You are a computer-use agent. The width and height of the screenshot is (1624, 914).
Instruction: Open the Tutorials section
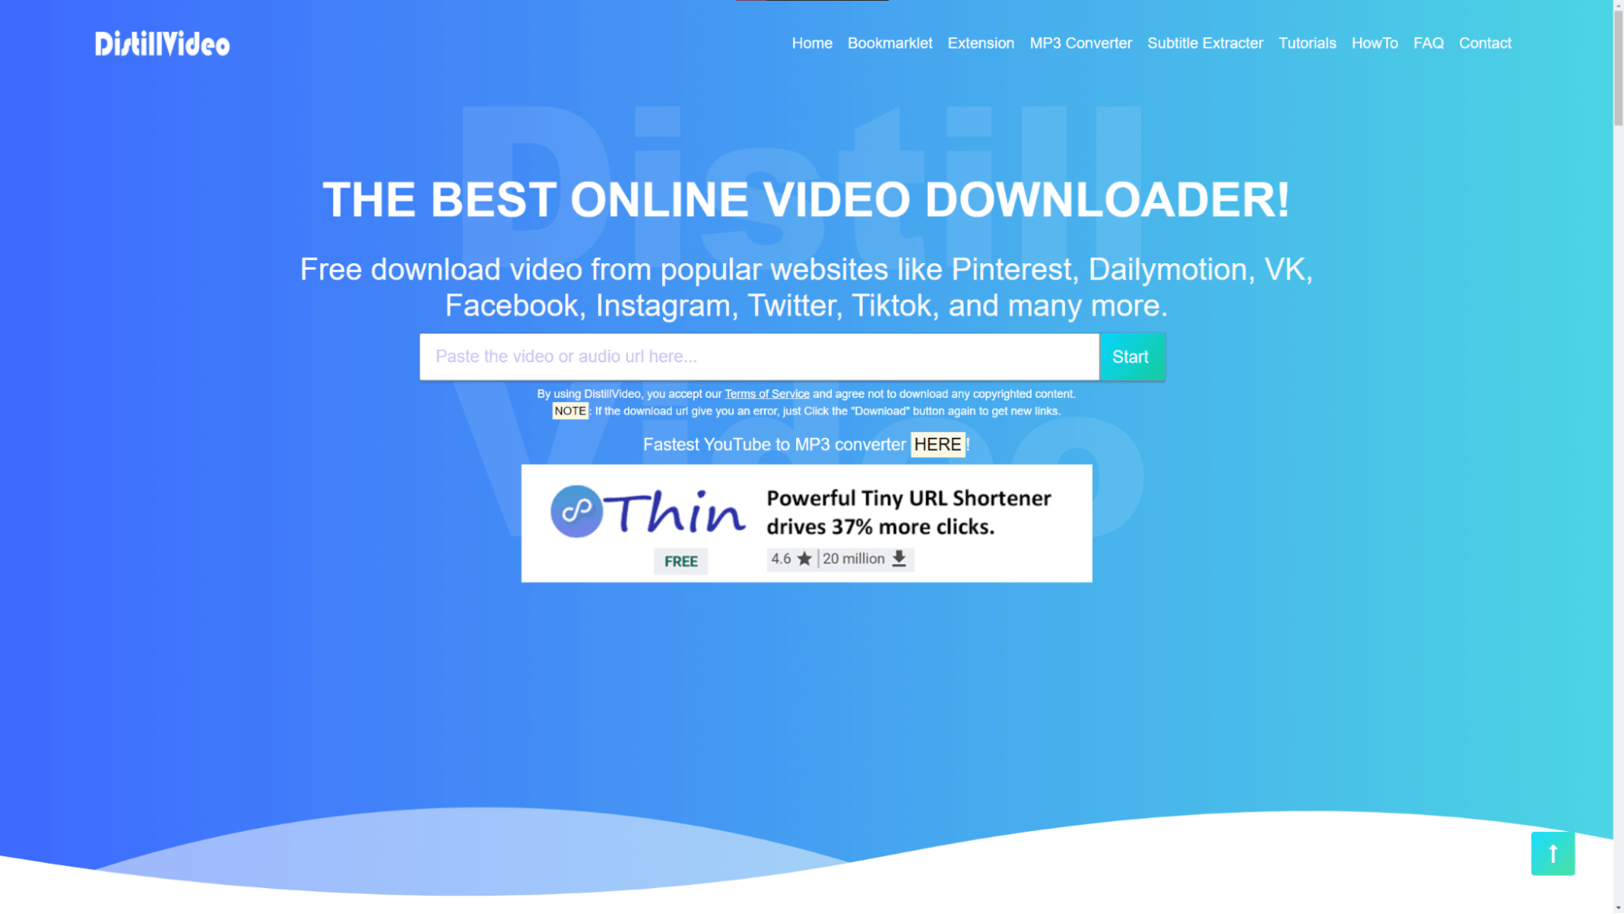tap(1306, 42)
